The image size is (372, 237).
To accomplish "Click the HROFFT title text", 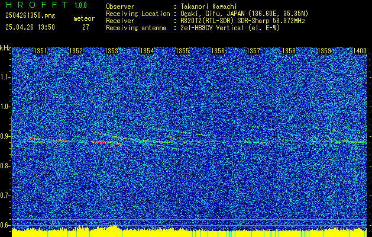I will [x=37, y=5].
